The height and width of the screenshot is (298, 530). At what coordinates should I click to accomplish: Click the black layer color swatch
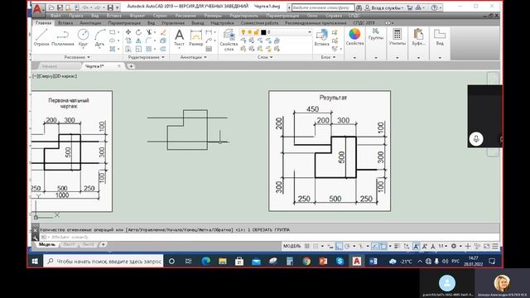pyautogui.click(x=263, y=32)
